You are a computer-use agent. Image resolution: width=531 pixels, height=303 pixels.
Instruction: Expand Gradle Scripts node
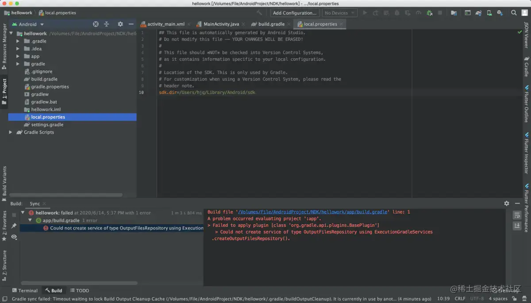[x=11, y=132]
